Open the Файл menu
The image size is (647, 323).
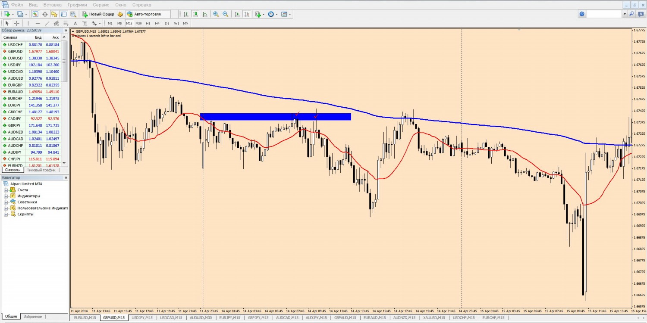tap(17, 5)
